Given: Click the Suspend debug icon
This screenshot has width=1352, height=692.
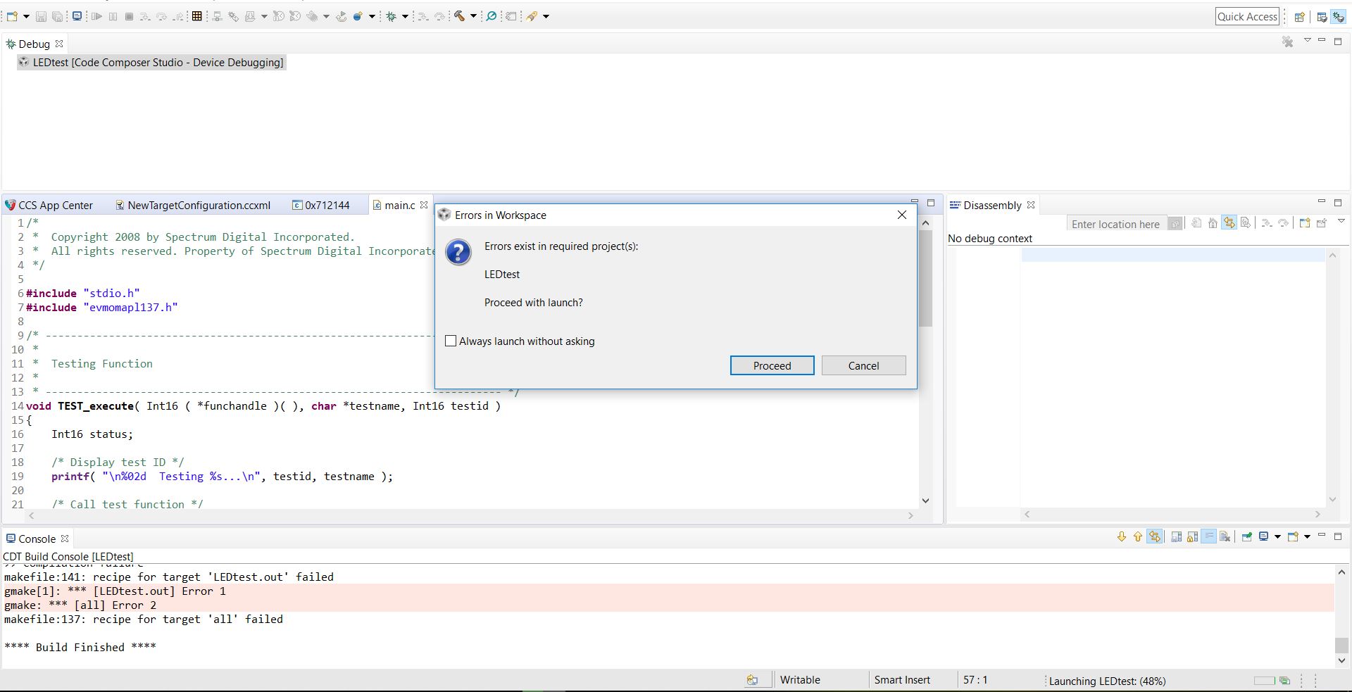Looking at the screenshot, I should [113, 16].
